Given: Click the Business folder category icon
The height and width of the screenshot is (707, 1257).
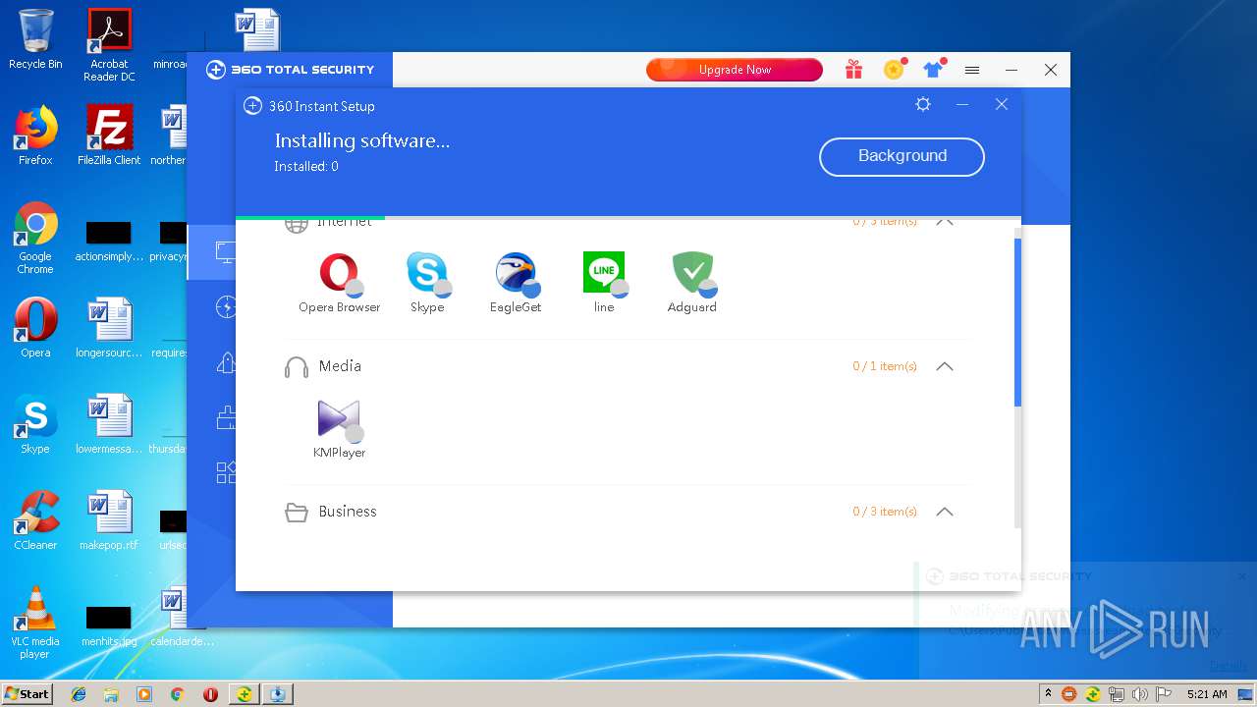Looking at the screenshot, I should (296, 513).
